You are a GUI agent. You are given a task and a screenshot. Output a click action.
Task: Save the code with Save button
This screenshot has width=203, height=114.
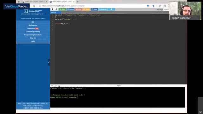point(94,9)
